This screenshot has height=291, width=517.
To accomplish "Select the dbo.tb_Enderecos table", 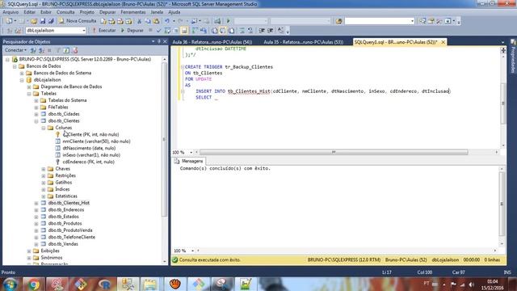I will pyautogui.click(x=66, y=210).
